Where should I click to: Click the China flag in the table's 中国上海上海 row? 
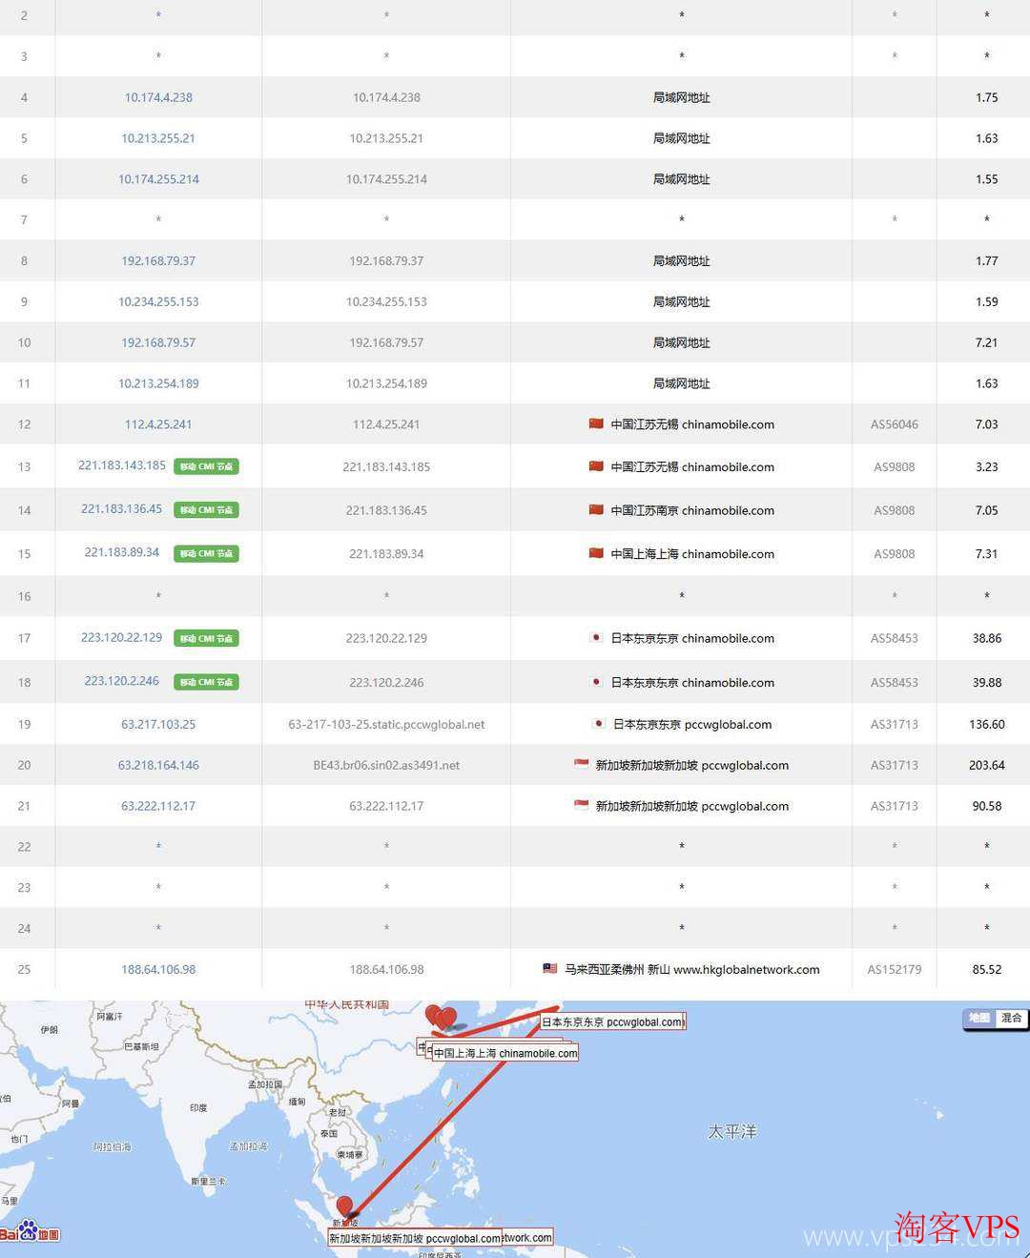[596, 553]
